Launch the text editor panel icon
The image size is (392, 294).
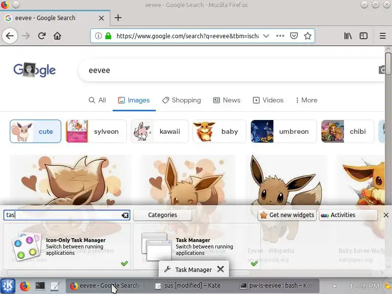tap(55, 286)
